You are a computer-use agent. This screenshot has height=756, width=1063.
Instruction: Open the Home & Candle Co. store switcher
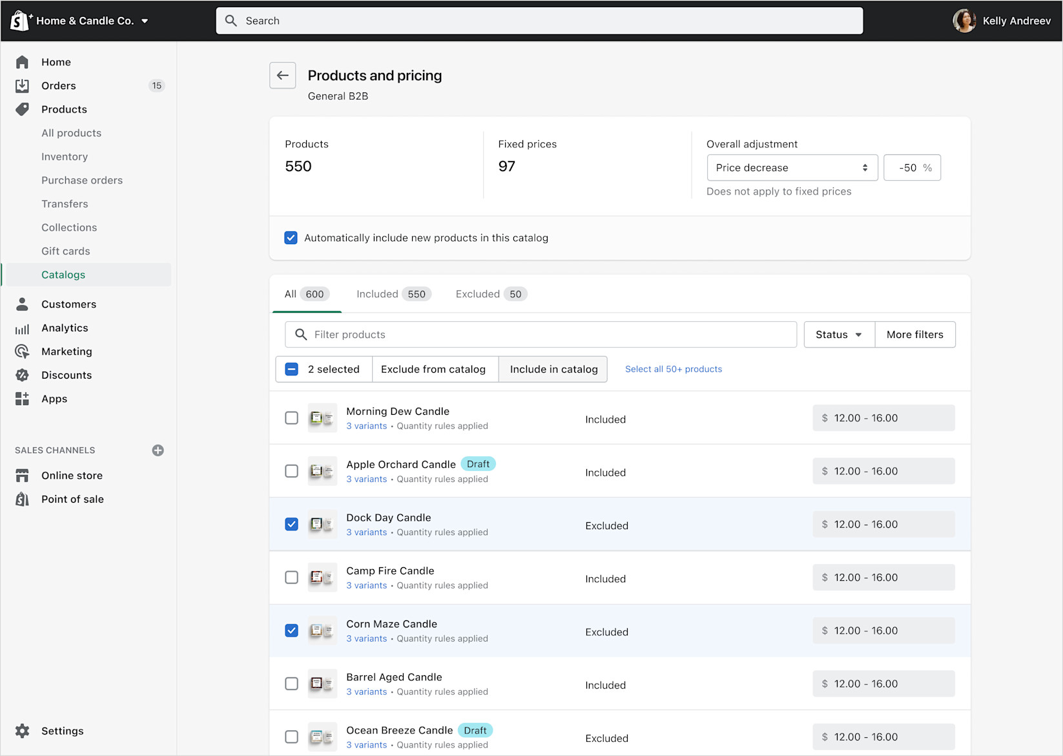[x=92, y=21]
